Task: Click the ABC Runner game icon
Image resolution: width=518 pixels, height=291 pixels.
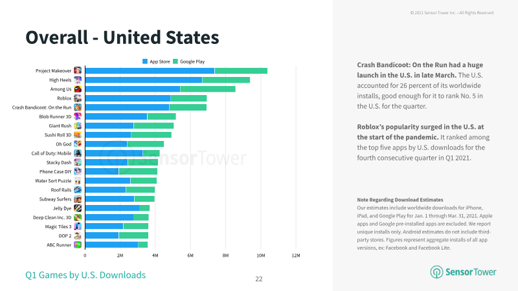Action: (78, 245)
